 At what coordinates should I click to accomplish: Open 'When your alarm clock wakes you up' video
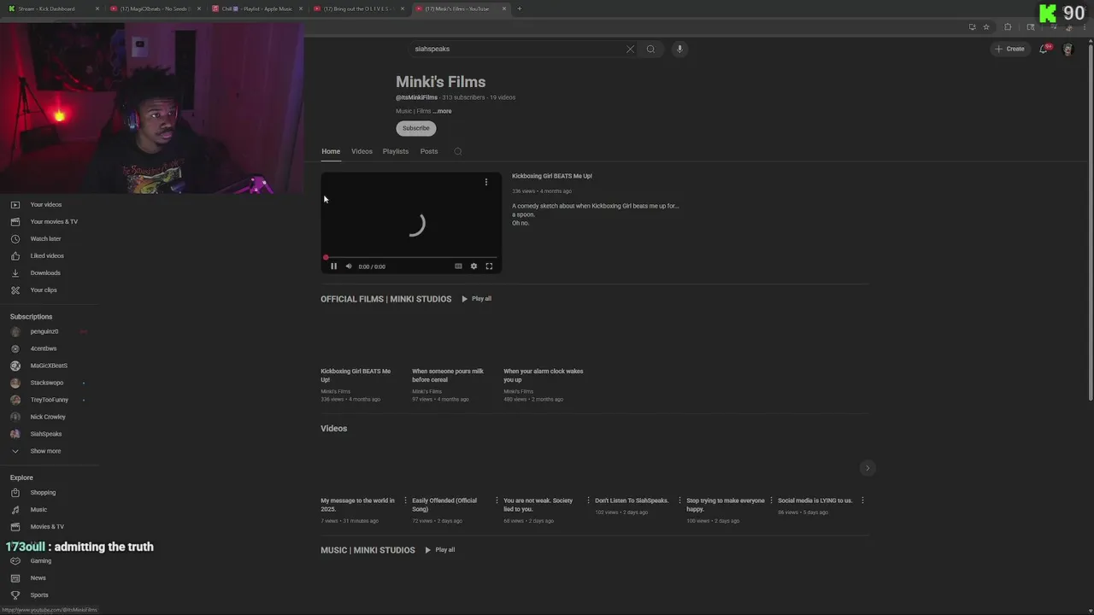[544, 376]
